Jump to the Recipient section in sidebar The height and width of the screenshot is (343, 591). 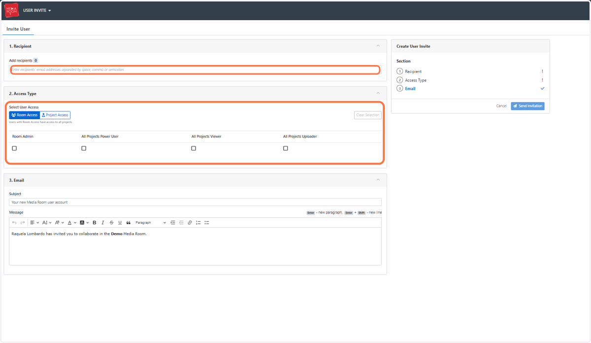(413, 71)
